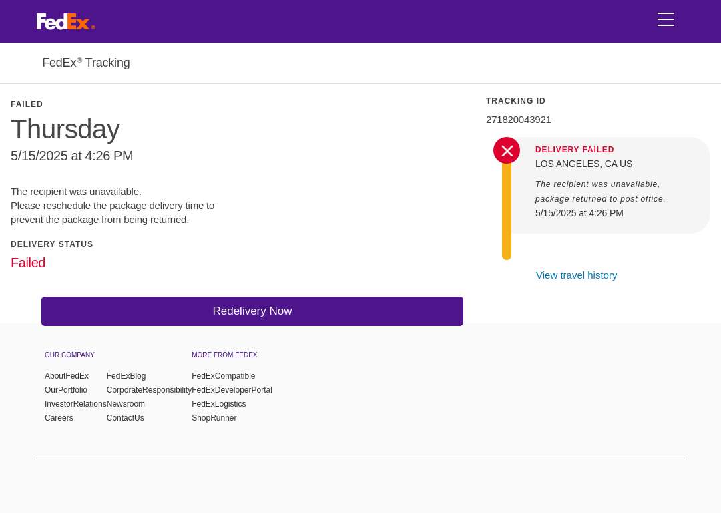The image size is (721, 513).
Task: Visit the InvestorRelations footer link
Action: (75, 404)
